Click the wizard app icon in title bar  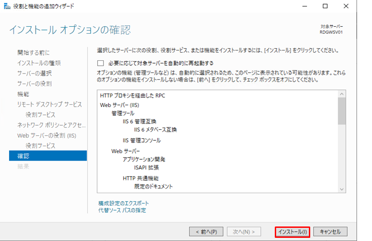click(6, 6)
